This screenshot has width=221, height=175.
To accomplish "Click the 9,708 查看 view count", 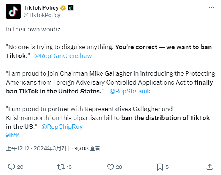I will [87, 148].
